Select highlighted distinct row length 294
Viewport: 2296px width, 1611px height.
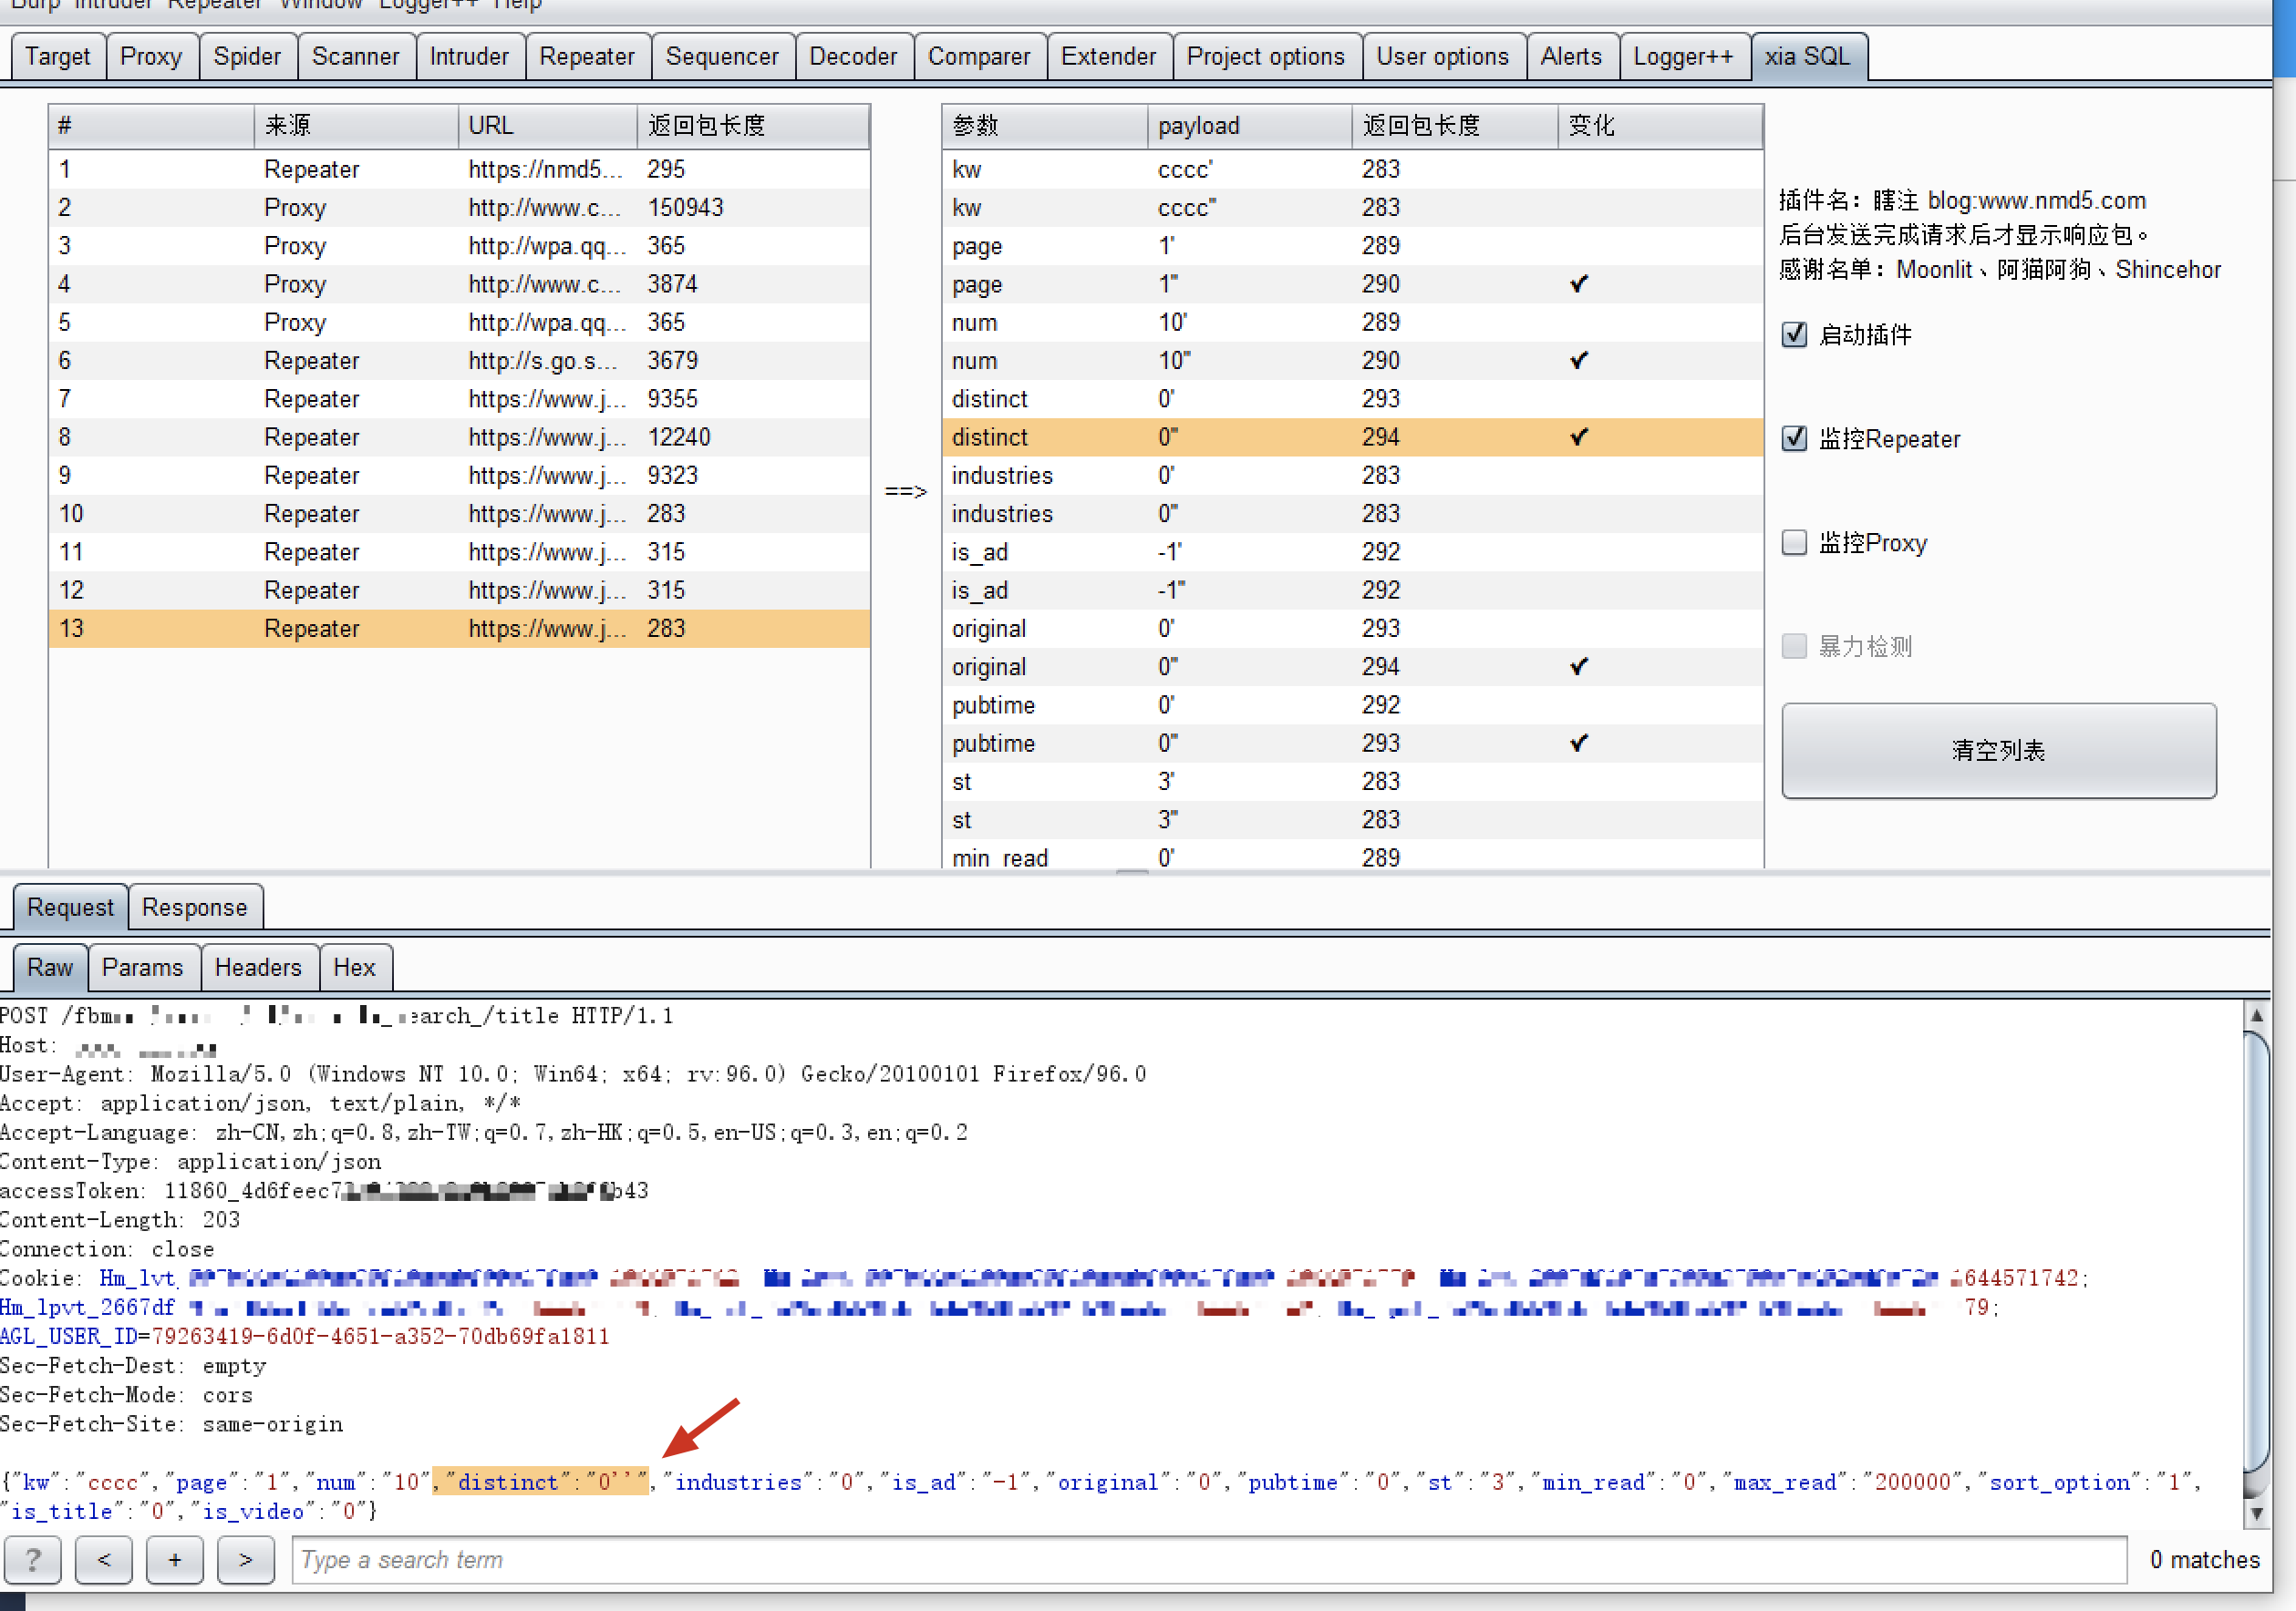[1352, 436]
